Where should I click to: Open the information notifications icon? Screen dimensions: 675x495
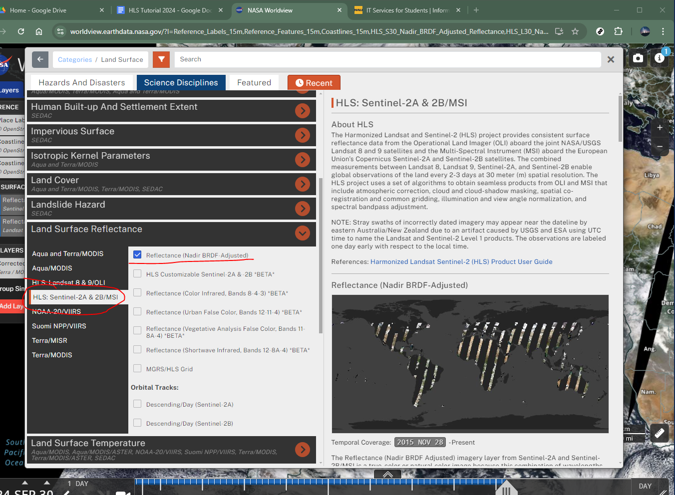[660, 58]
